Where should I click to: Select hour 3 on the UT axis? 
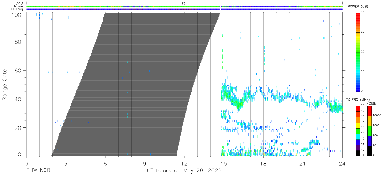(x=66, y=164)
